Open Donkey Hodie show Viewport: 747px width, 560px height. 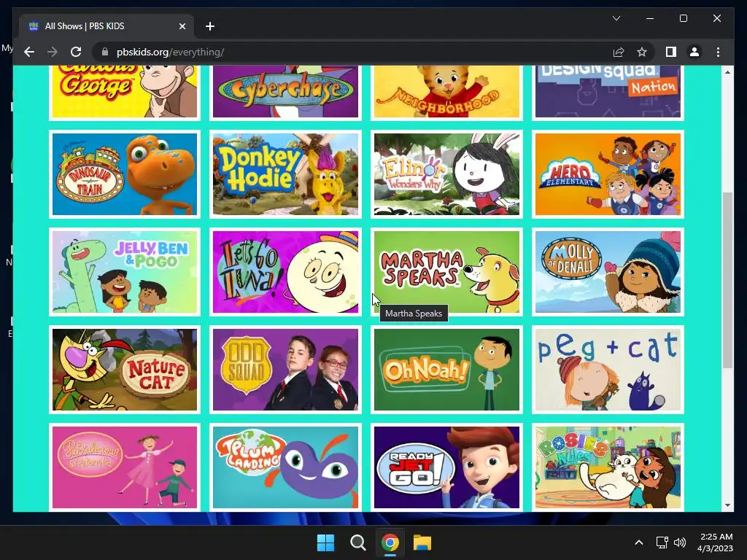click(x=285, y=174)
